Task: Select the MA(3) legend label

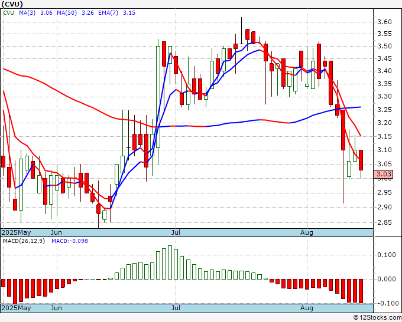Action: pyautogui.click(x=27, y=13)
